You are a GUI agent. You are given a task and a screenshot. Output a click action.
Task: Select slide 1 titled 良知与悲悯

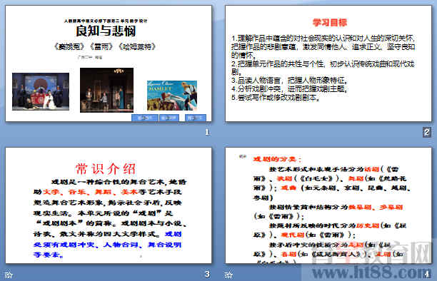(109, 63)
